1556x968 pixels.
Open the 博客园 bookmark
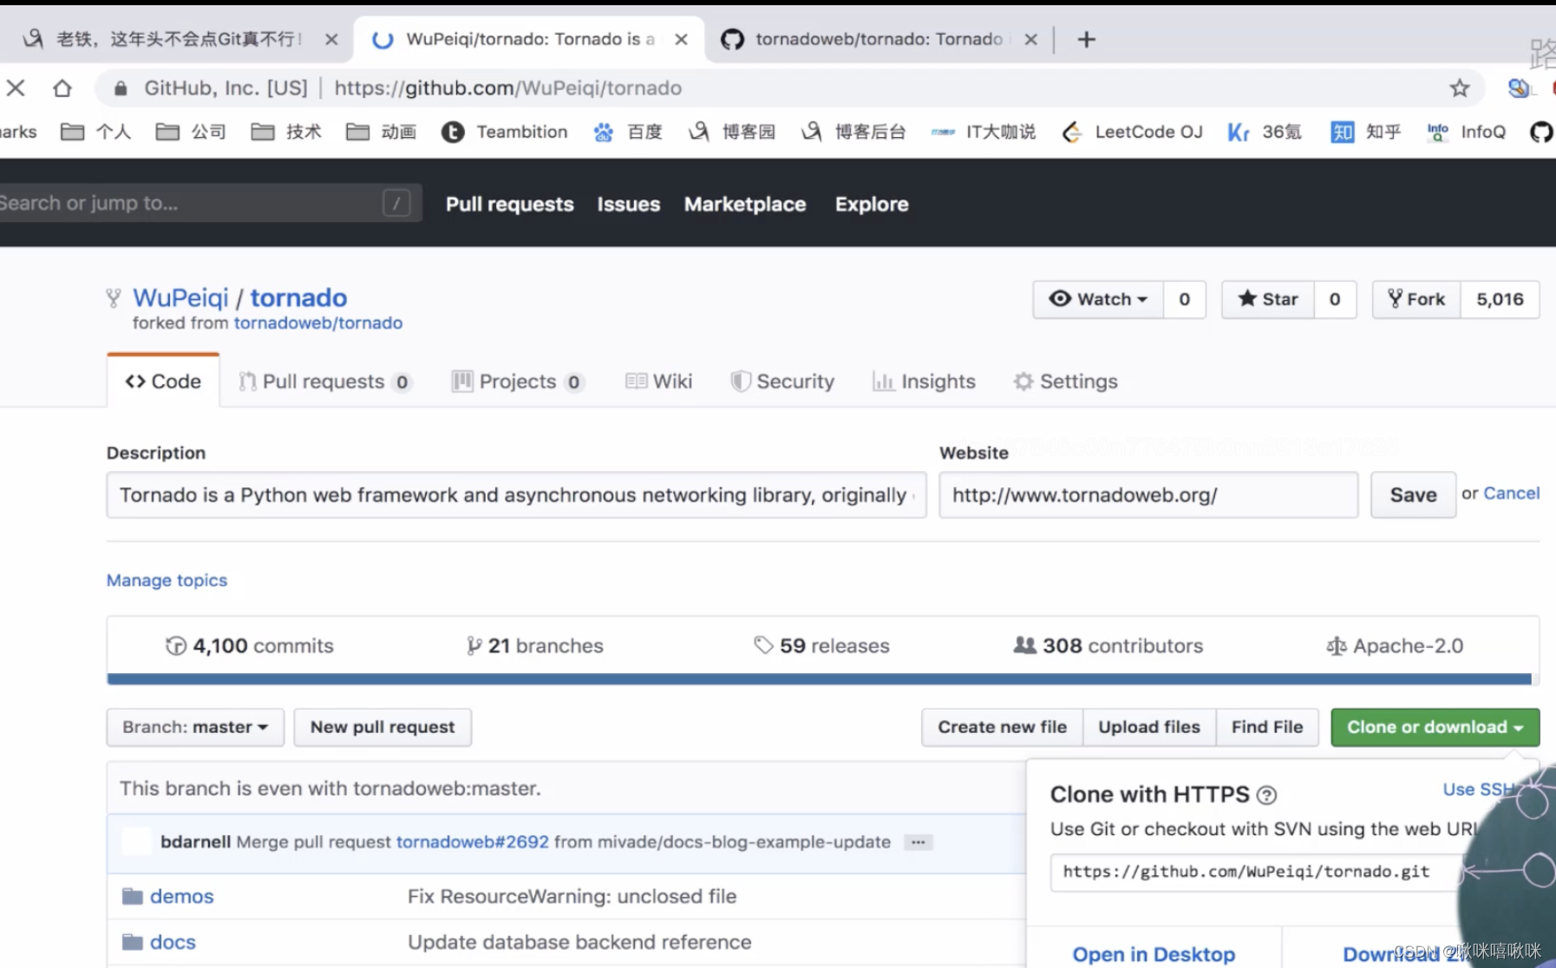(x=733, y=132)
